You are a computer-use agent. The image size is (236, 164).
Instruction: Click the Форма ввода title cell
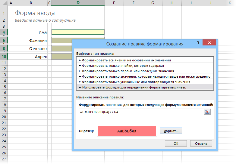pos(35,13)
